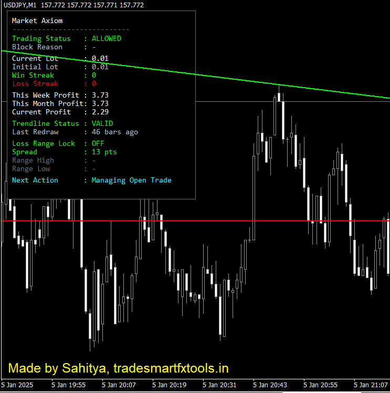Click the Next Action Managing Open Trade text
This screenshot has height=393, width=390.
pyautogui.click(x=131, y=180)
